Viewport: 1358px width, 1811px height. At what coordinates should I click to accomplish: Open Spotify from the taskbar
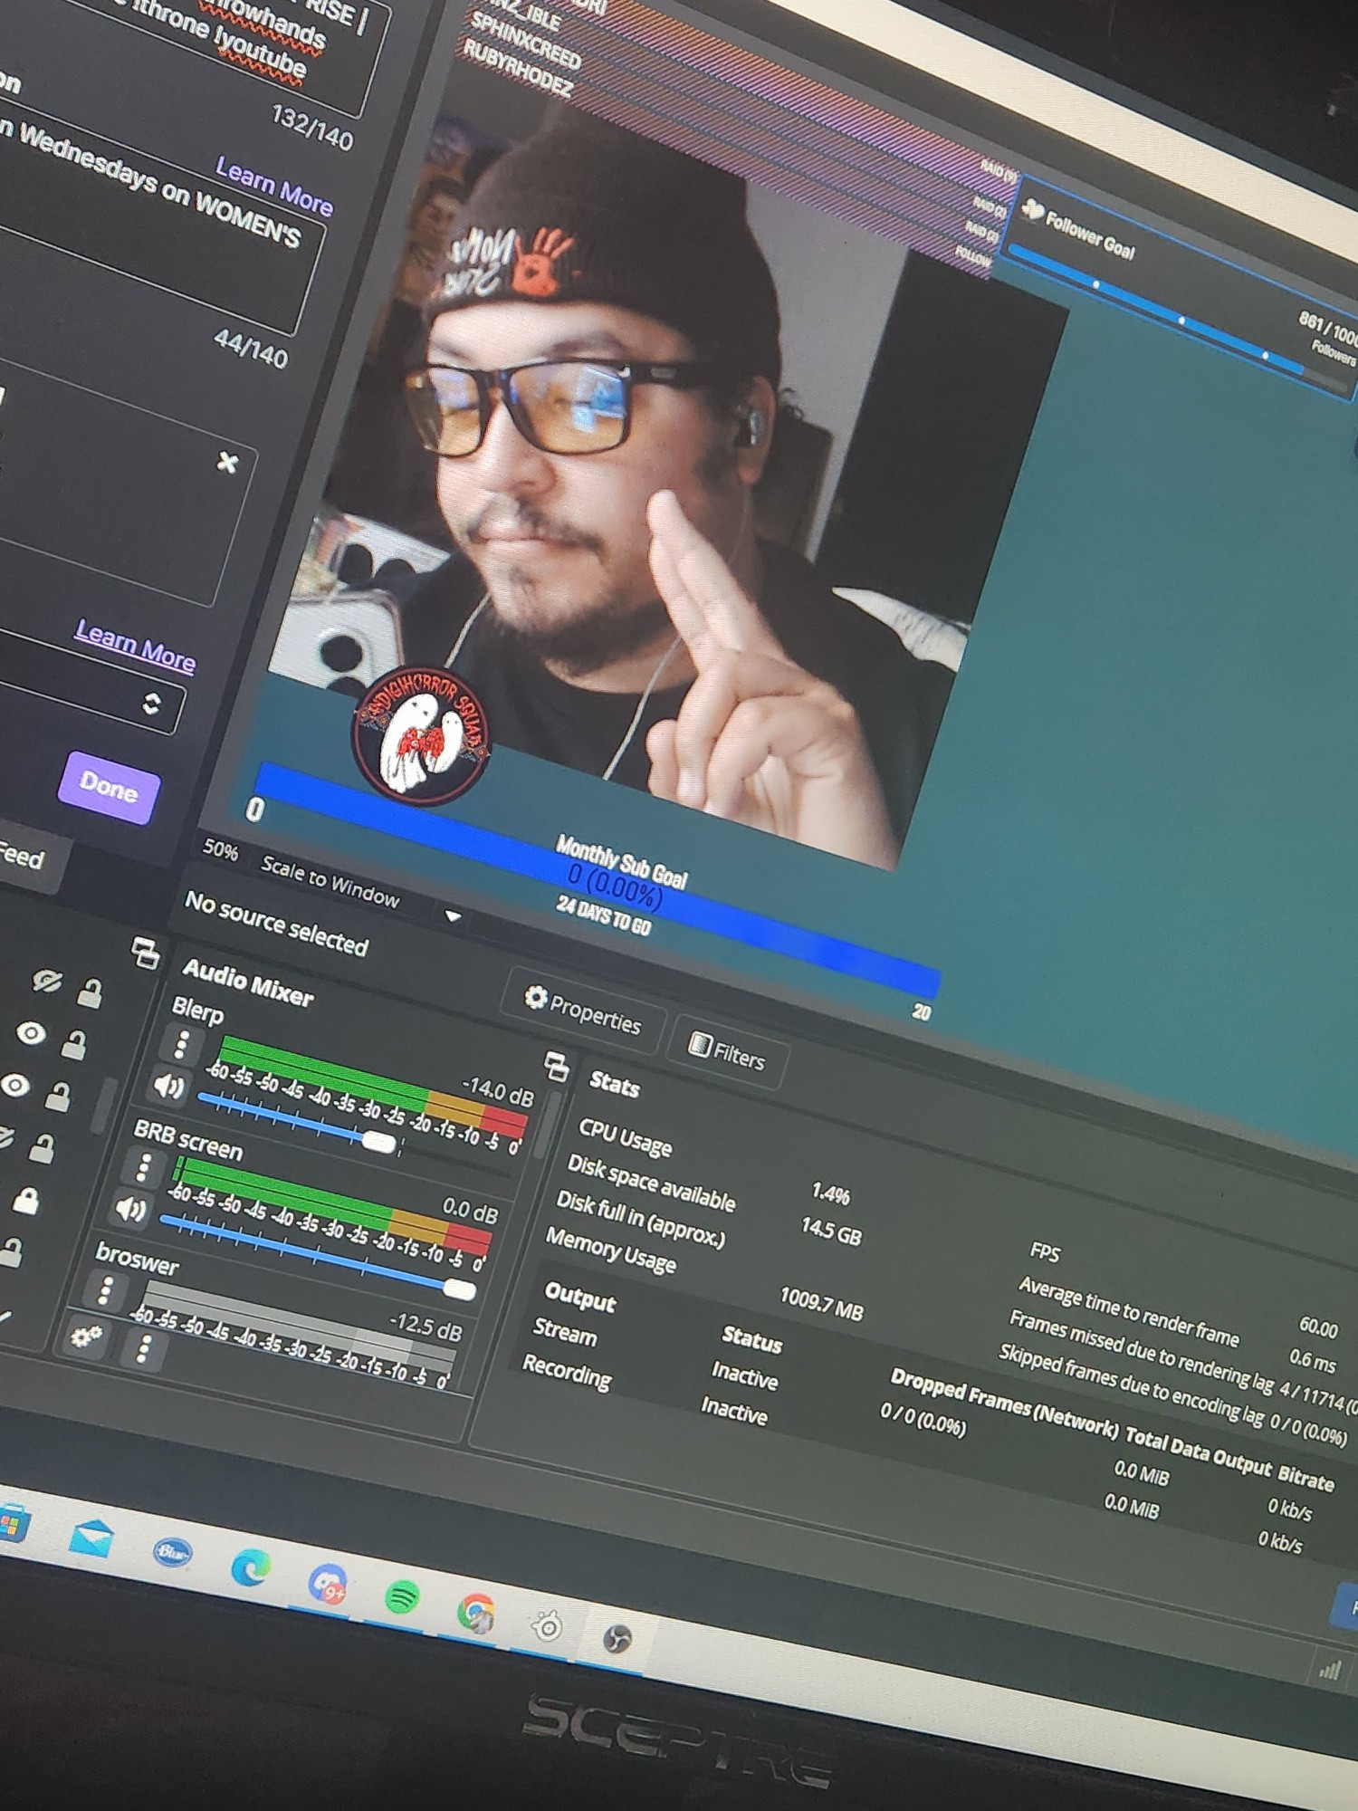401,1598
